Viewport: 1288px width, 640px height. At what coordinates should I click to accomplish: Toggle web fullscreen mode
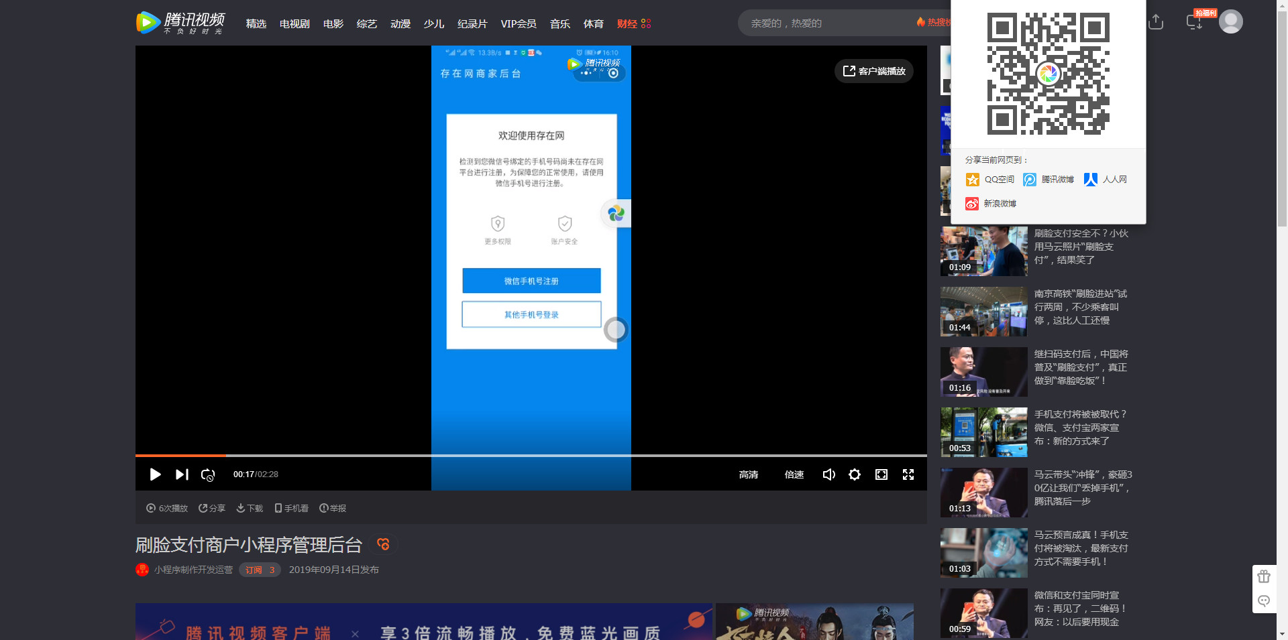tap(881, 474)
